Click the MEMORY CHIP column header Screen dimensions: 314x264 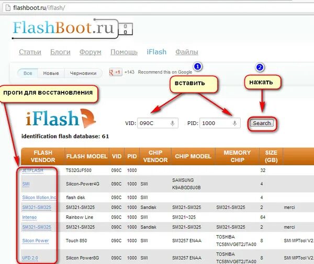[237, 156]
